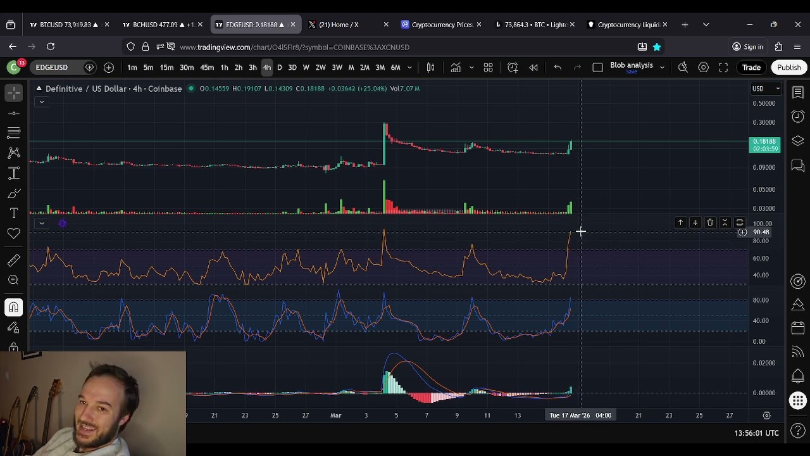Open the timeframe list dropdown arrow
810x456 pixels.
pos(409,68)
